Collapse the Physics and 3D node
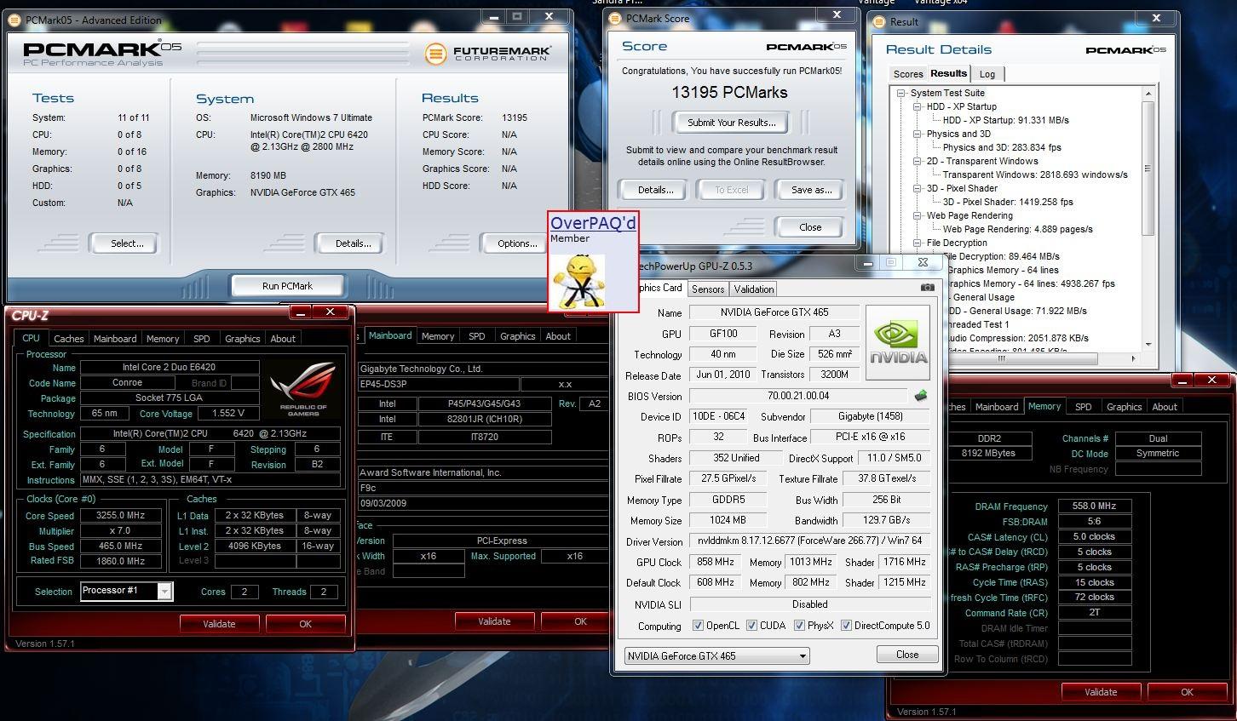The height and width of the screenshot is (721, 1237). (x=918, y=134)
